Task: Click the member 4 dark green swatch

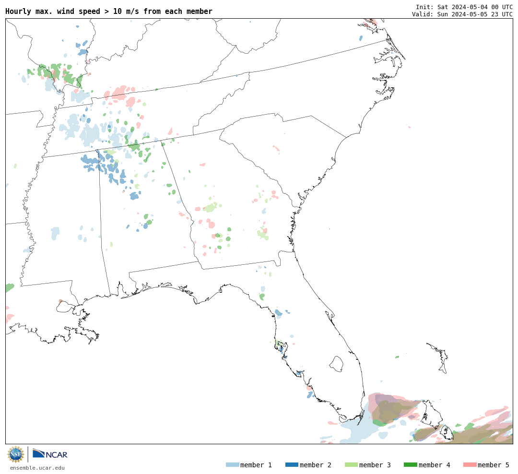Action: (410, 465)
